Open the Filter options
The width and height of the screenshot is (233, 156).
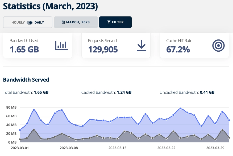115,22
